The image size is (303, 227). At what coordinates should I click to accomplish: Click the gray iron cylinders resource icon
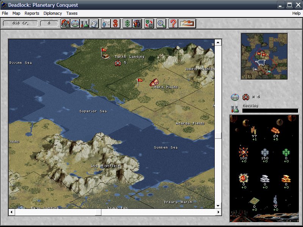click(265, 152)
